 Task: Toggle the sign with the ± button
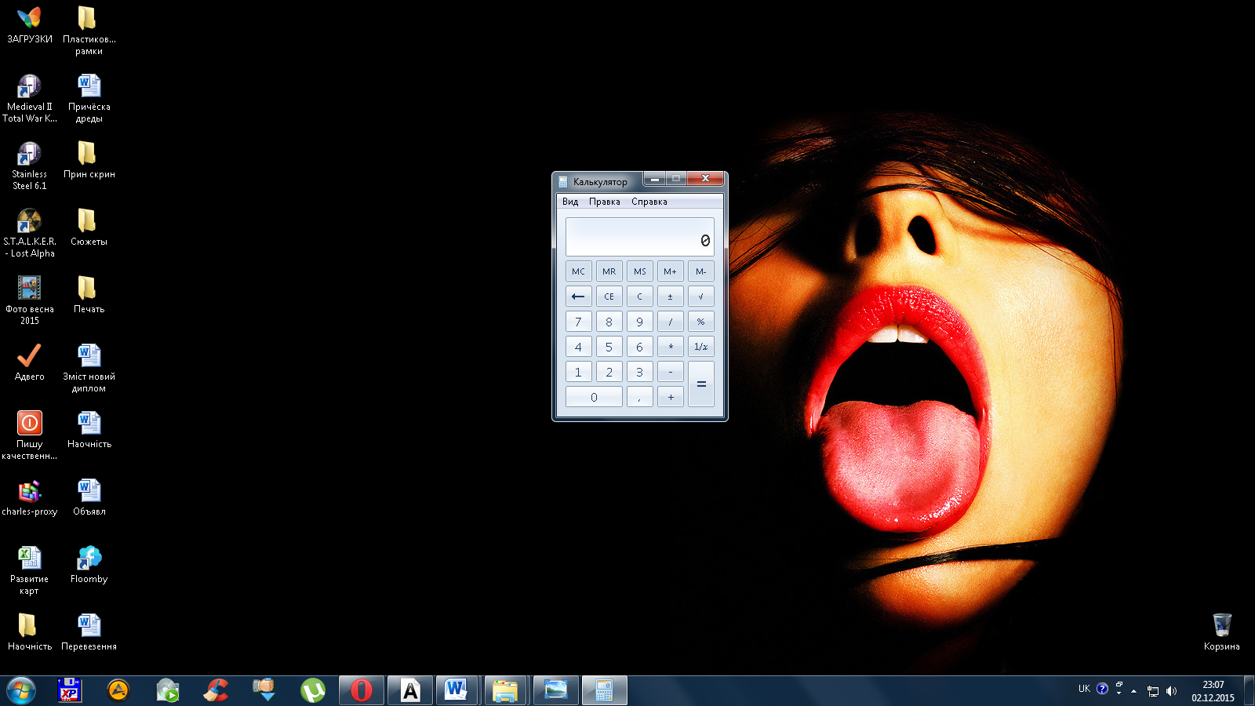pos(670,297)
